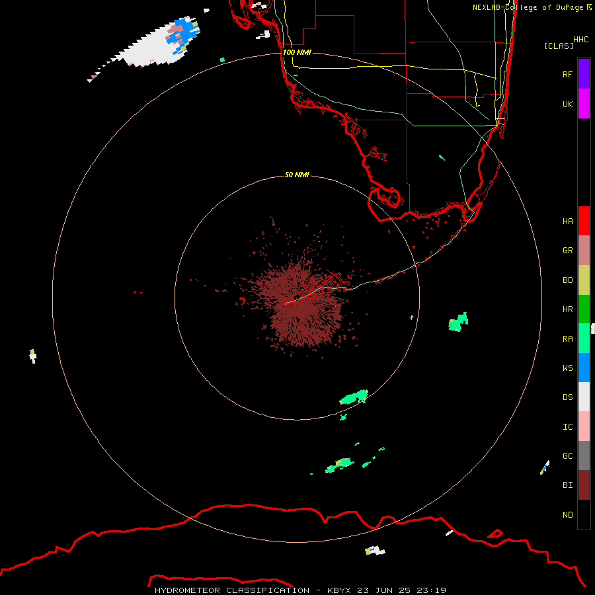Click the [CLAS] units label
The height and width of the screenshot is (595, 595).
coord(559,46)
